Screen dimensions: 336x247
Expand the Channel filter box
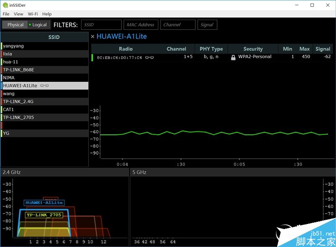(x=178, y=25)
